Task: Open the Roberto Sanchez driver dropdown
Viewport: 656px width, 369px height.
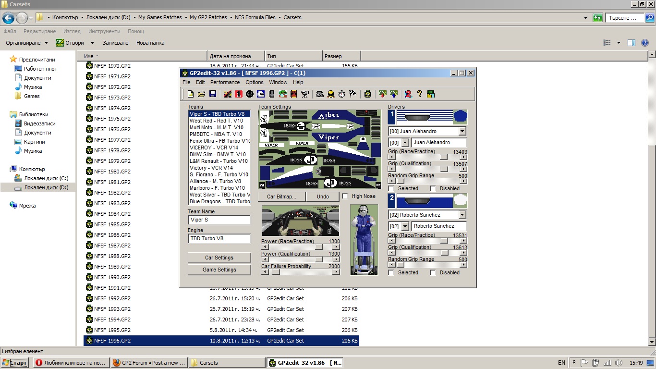Action: [462, 215]
